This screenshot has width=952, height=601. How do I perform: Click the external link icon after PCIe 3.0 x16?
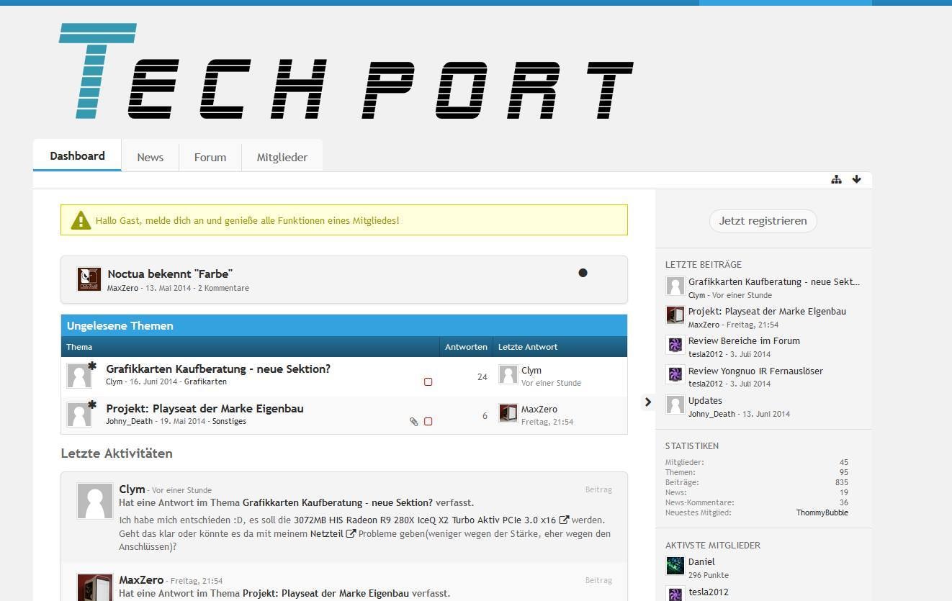pos(564,520)
